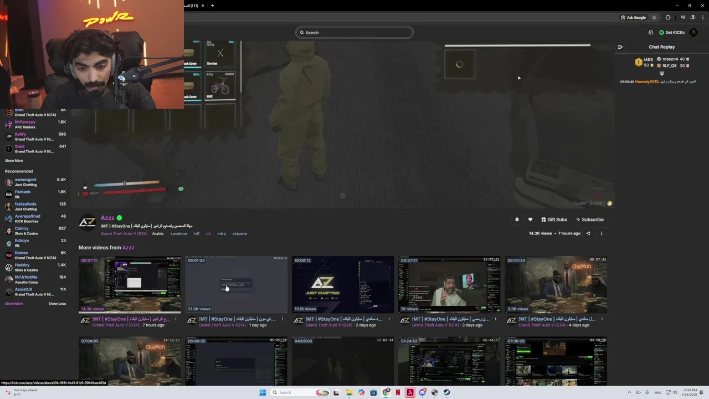This screenshot has width=709, height=399.
Task: Open fishtank channel in sidebar
Action: click(x=35, y=194)
